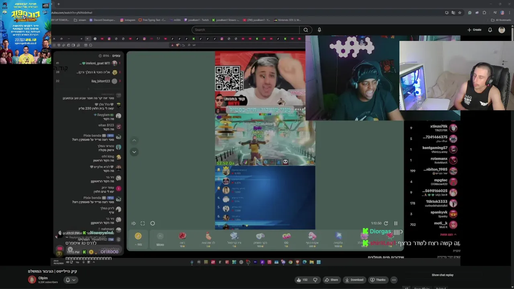This screenshot has width=514, height=289.
Task: Click viewer name mpgtec
Action: 441,180
